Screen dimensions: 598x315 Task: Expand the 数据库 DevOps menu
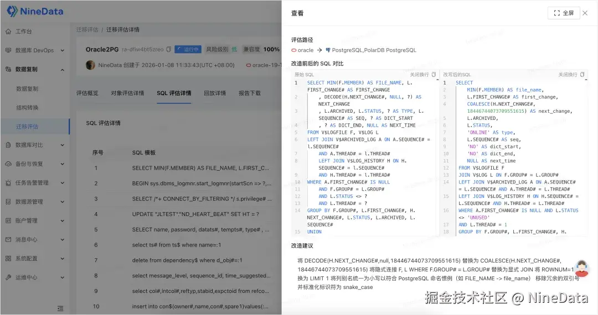pyautogui.click(x=62, y=50)
